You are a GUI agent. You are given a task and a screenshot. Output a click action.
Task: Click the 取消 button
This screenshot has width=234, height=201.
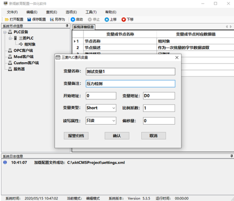pos(153,136)
